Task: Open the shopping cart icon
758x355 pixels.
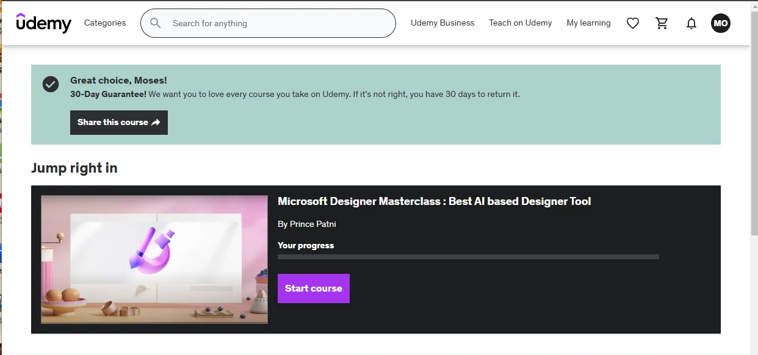Action: [x=662, y=23]
